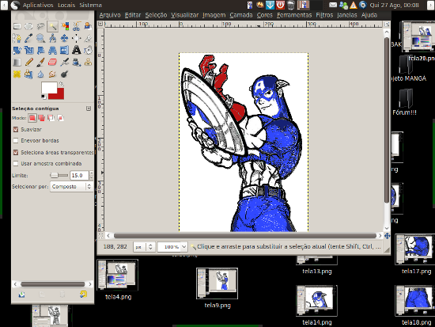Viewport: 435px width, 327px height.
Task: Select the Select by Color tool
Action: (x=65, y=26)
